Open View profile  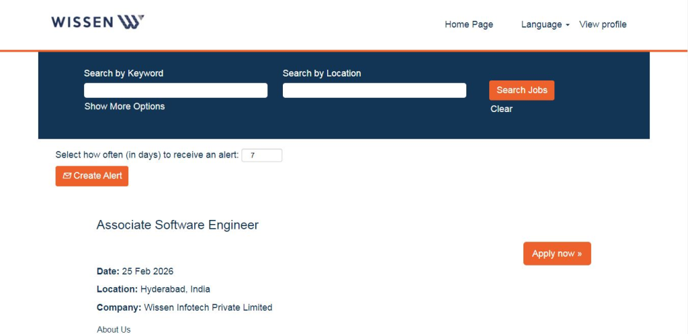click(603, 25)
